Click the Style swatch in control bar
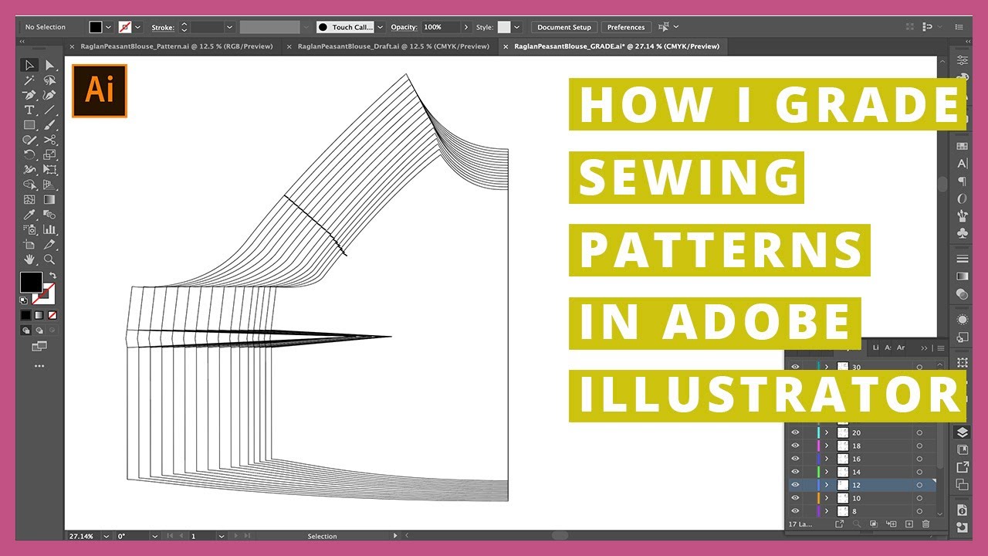This screenshot has height=556, width=988. (x=504, y=27)
